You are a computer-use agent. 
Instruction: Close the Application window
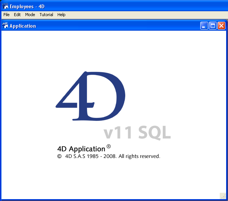(221, 26)
